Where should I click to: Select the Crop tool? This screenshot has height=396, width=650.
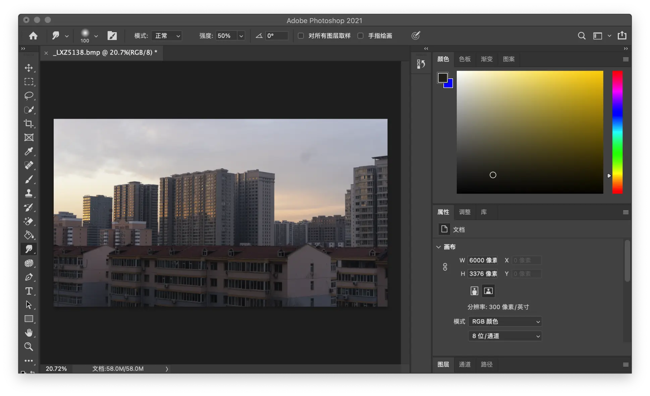(x=29, y=124)
